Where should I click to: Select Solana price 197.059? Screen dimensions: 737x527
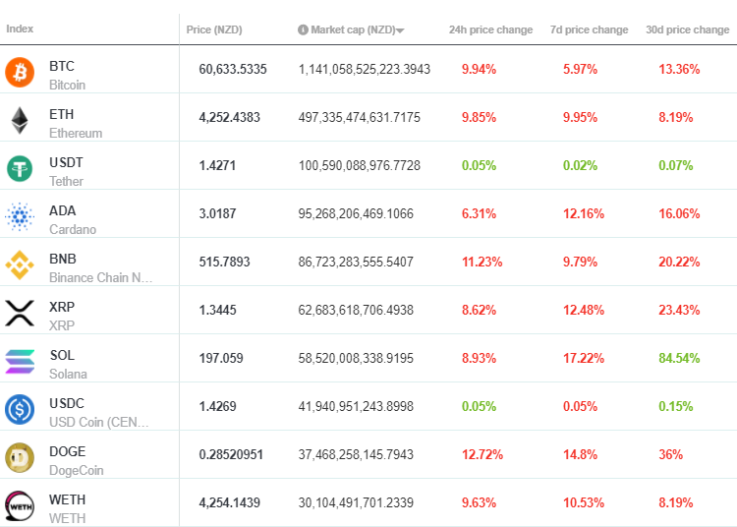(x=221, y=358)
